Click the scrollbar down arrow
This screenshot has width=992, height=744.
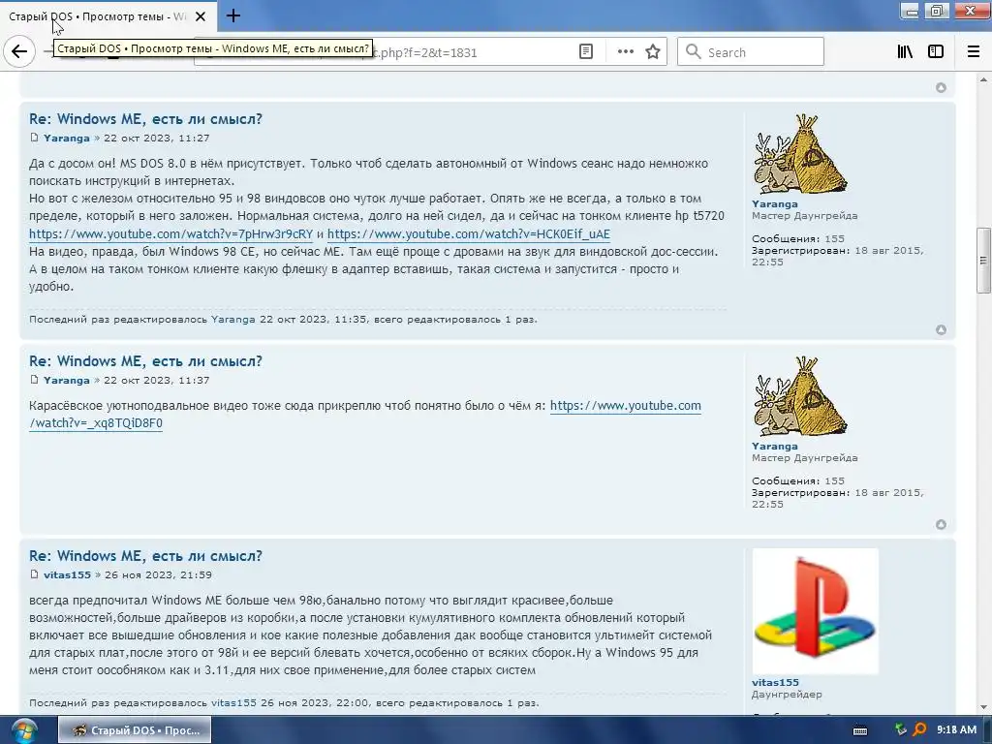click(983, 707)
